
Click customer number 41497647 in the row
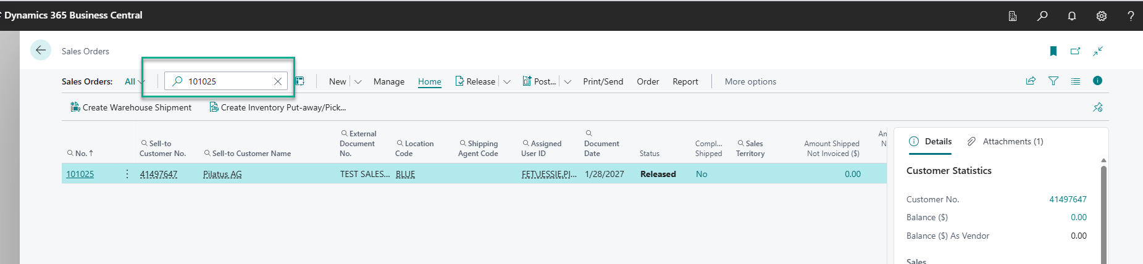click(159, 174)
